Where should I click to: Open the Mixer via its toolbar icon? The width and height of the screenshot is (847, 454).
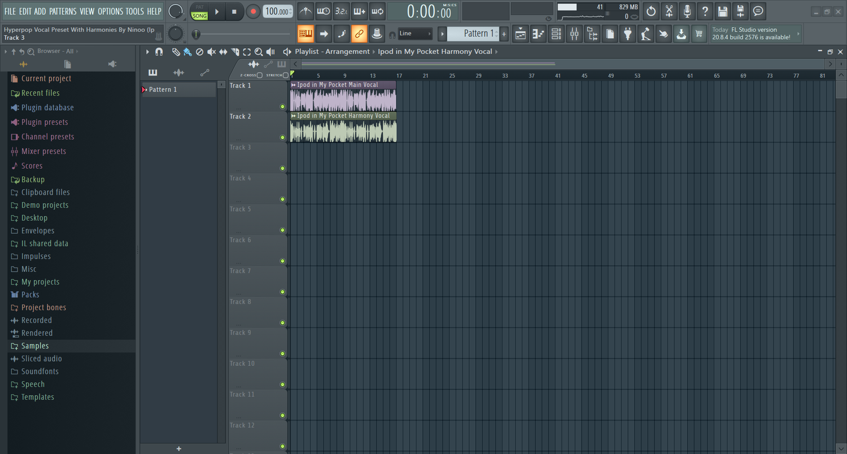(574, 33)
